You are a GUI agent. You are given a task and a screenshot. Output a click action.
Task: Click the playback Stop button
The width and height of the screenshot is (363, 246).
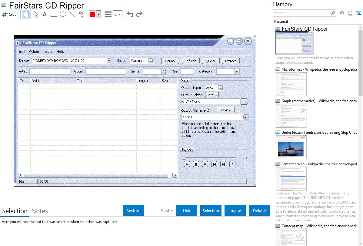[205, 164]
